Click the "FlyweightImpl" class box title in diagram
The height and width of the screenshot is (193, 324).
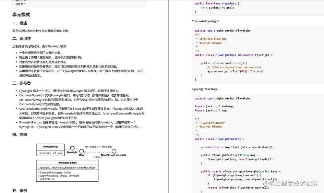click(x=50, y=147)
